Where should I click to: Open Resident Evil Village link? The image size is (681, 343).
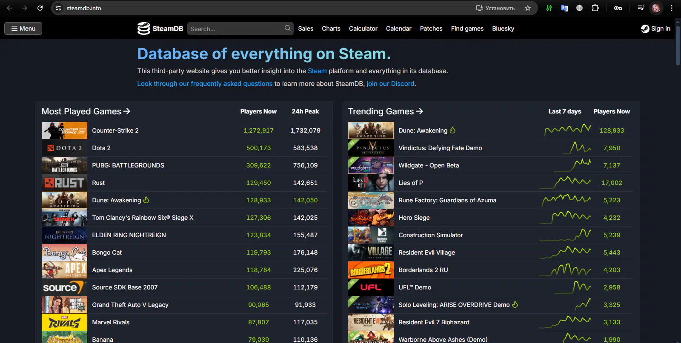coord(427,252)
